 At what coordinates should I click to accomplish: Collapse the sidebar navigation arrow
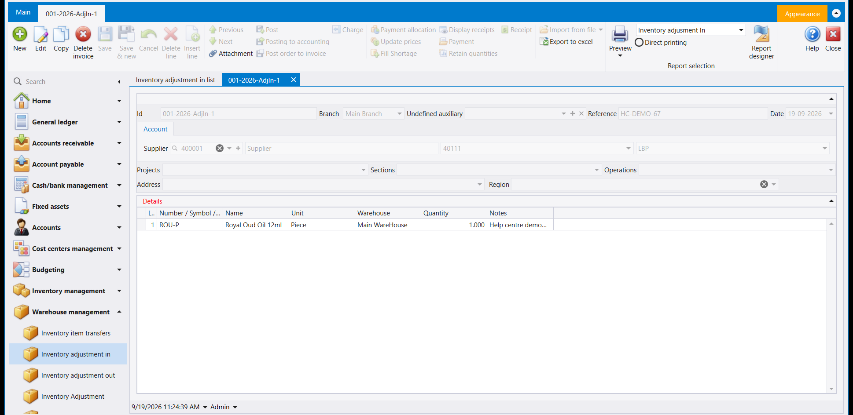tap(119, 82)
